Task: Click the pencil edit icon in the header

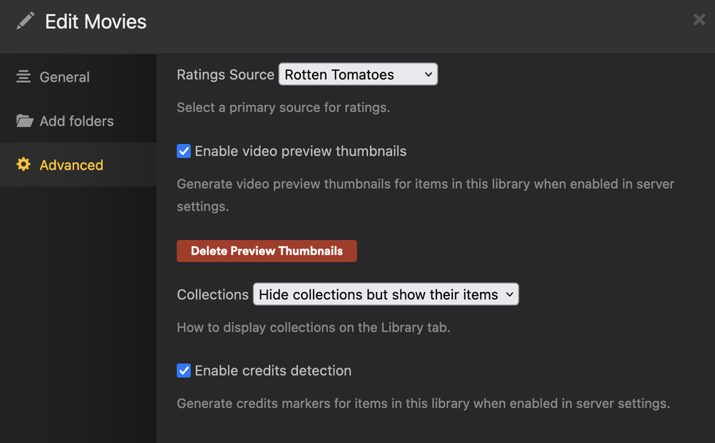Action: tap(25, 21)
